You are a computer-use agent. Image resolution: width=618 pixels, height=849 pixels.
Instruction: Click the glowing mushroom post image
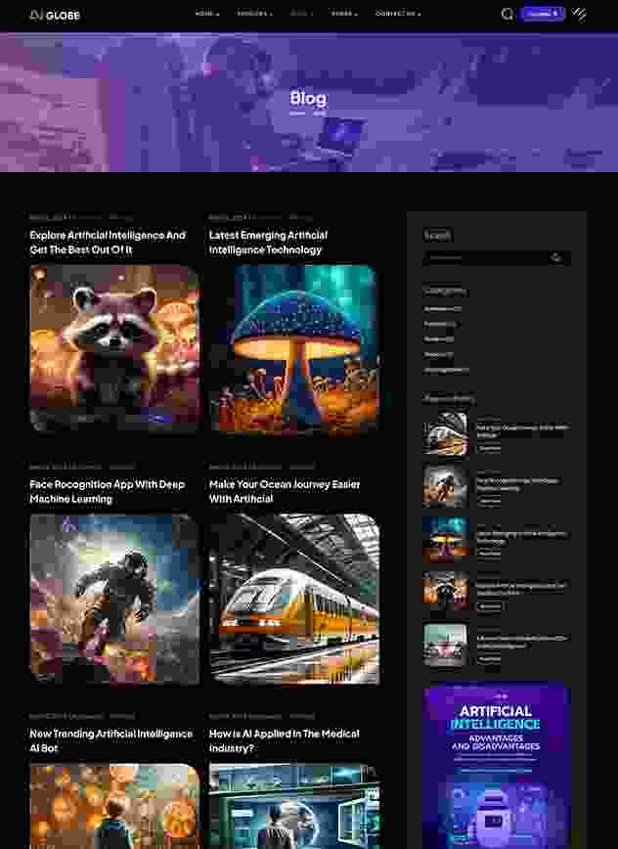(293, 348)
